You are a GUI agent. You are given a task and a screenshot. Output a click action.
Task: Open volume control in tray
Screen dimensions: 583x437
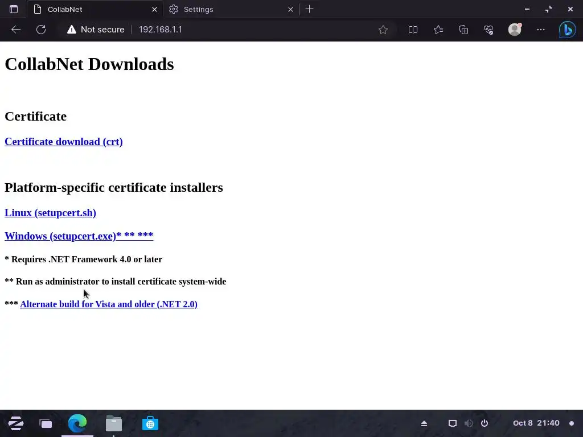tap(469, 423)
